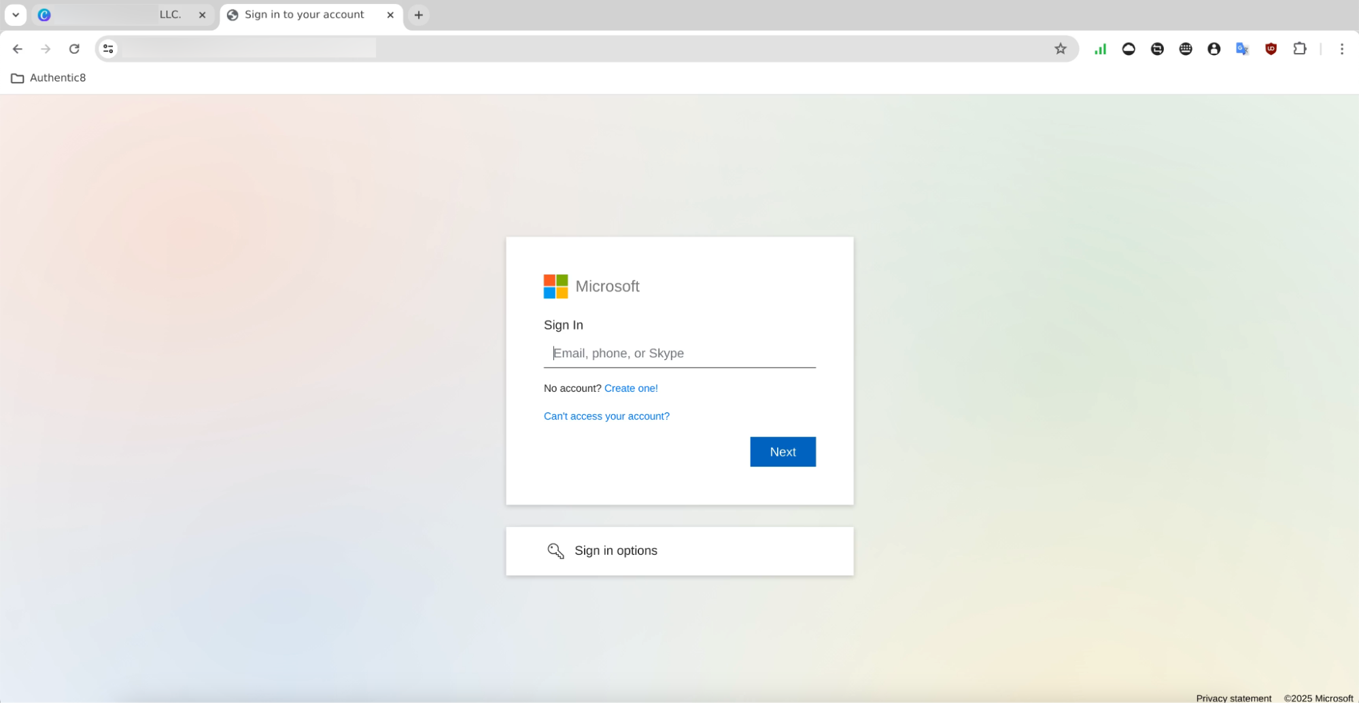Image resolution: width=1359 pixels, height=703 pixels.
Task: Go back to the previous page
Action: [x=18, y=49]
